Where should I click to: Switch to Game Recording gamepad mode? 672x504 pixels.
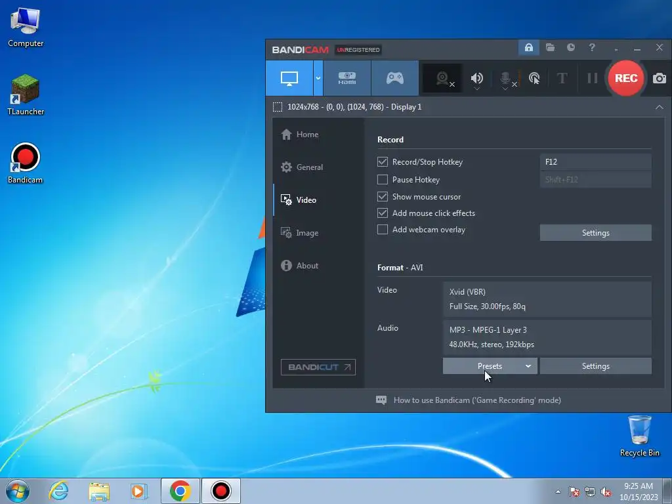pyautogui.click(x=394, y=78)
